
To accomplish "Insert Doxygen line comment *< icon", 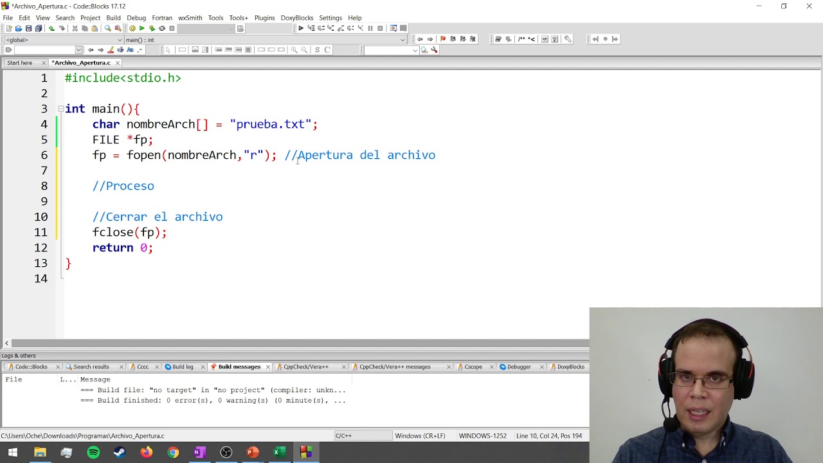I will click(531, 39).
